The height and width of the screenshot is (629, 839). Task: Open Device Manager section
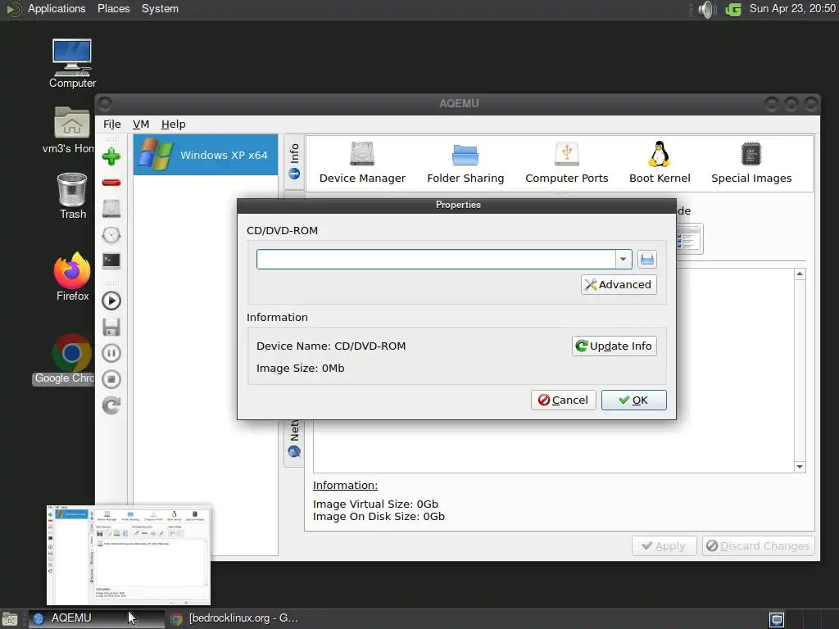(362, 163)
